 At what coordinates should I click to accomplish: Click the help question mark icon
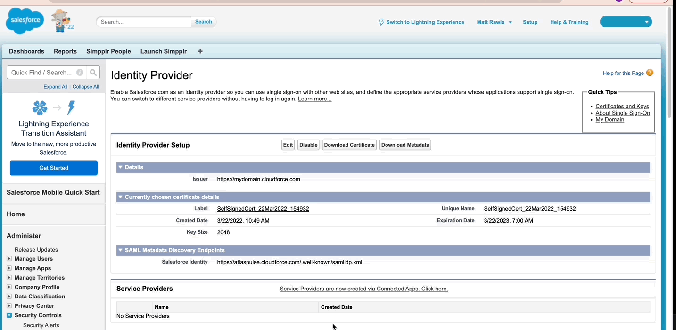click(650, 73)
